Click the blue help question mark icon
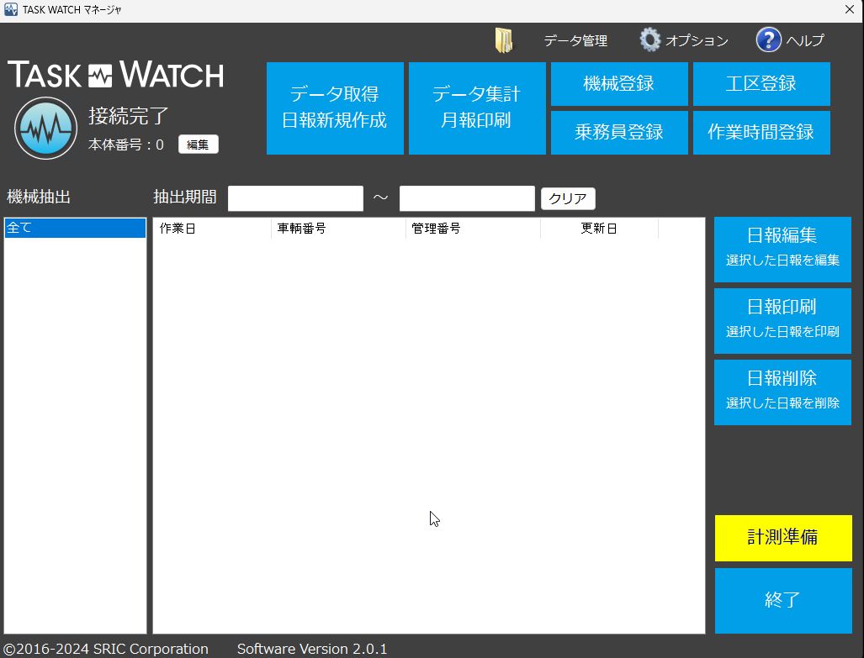Screen dimensions: 864x658 pyautogui.click(x=768, y=39)
